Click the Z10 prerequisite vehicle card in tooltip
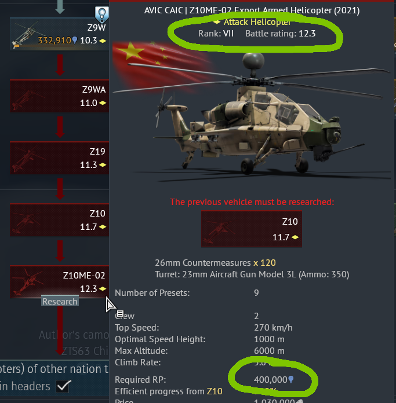Image resolution: width=396 pixels, height=403 pixels. pos(252,229)
